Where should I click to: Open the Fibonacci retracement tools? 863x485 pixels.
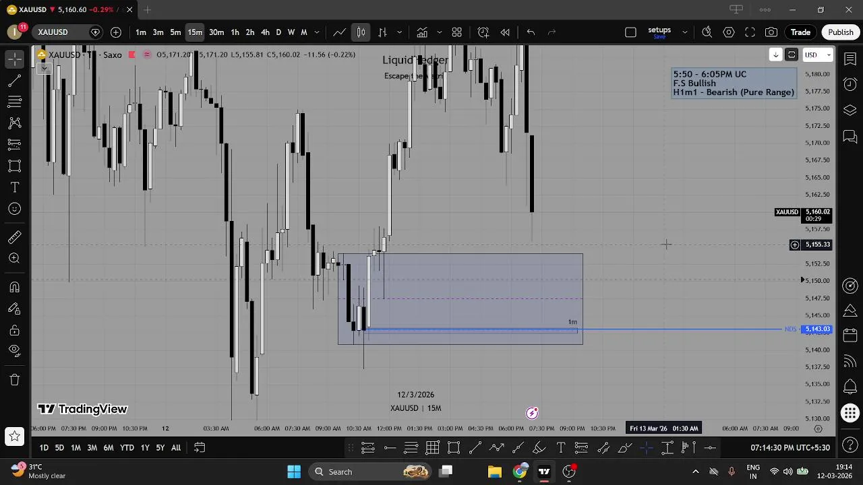[x=14, y=102]
